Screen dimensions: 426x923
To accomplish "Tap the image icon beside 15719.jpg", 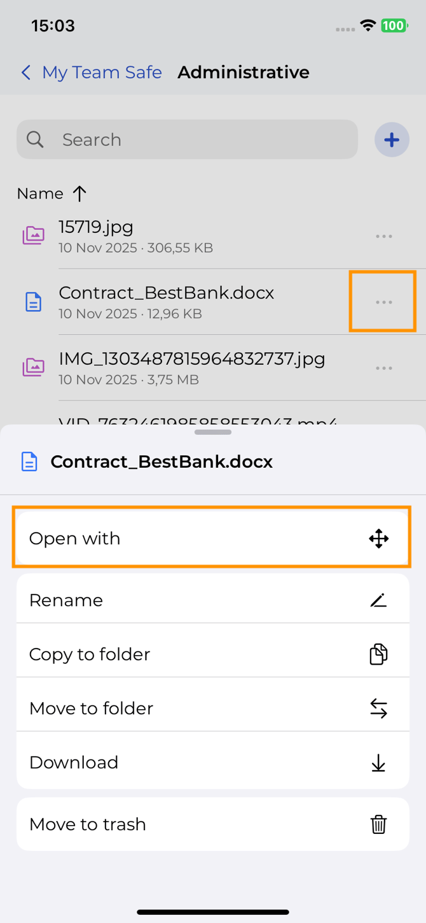I will click(33, 236).
